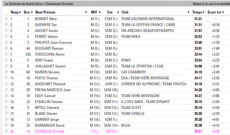Sort by Club column arrows
This screenshot has height=135, width=230.
tap(188, 12)
